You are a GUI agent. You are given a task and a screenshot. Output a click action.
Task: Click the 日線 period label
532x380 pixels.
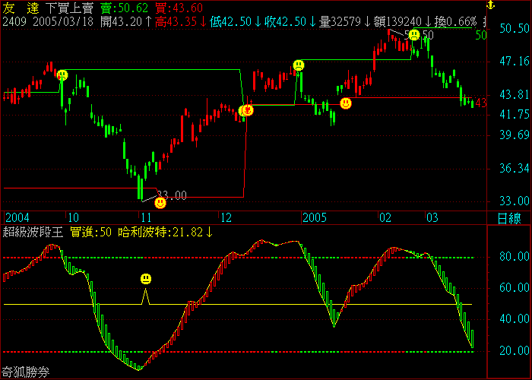click(509, 218)
